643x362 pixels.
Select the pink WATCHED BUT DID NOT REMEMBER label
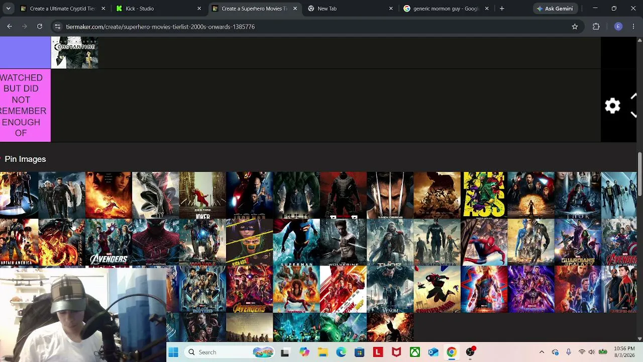(x=25, y=106)
